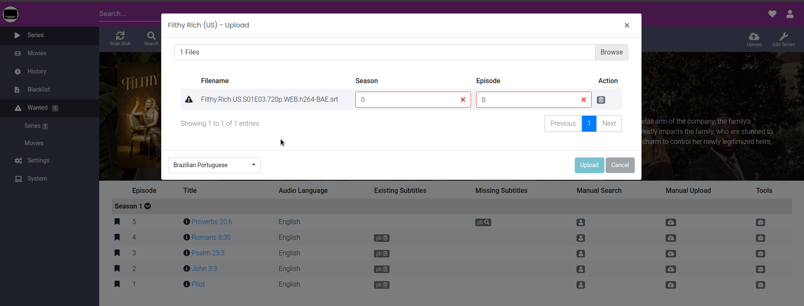Click the Bazarr logo icon
The width and height of the screenshot is (804, 306).
click(x=11, y=14)
